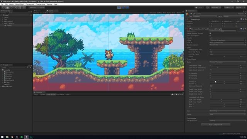Select the Hand tool in toolbar
Viewport: 247px width, 139px height.
point(3,8)
